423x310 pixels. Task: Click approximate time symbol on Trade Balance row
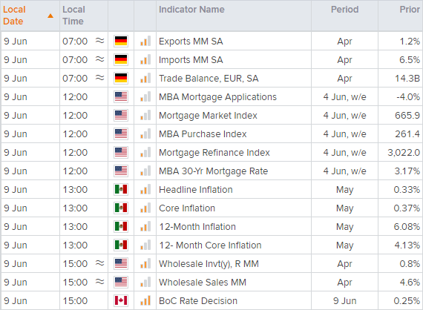[100, 78]
